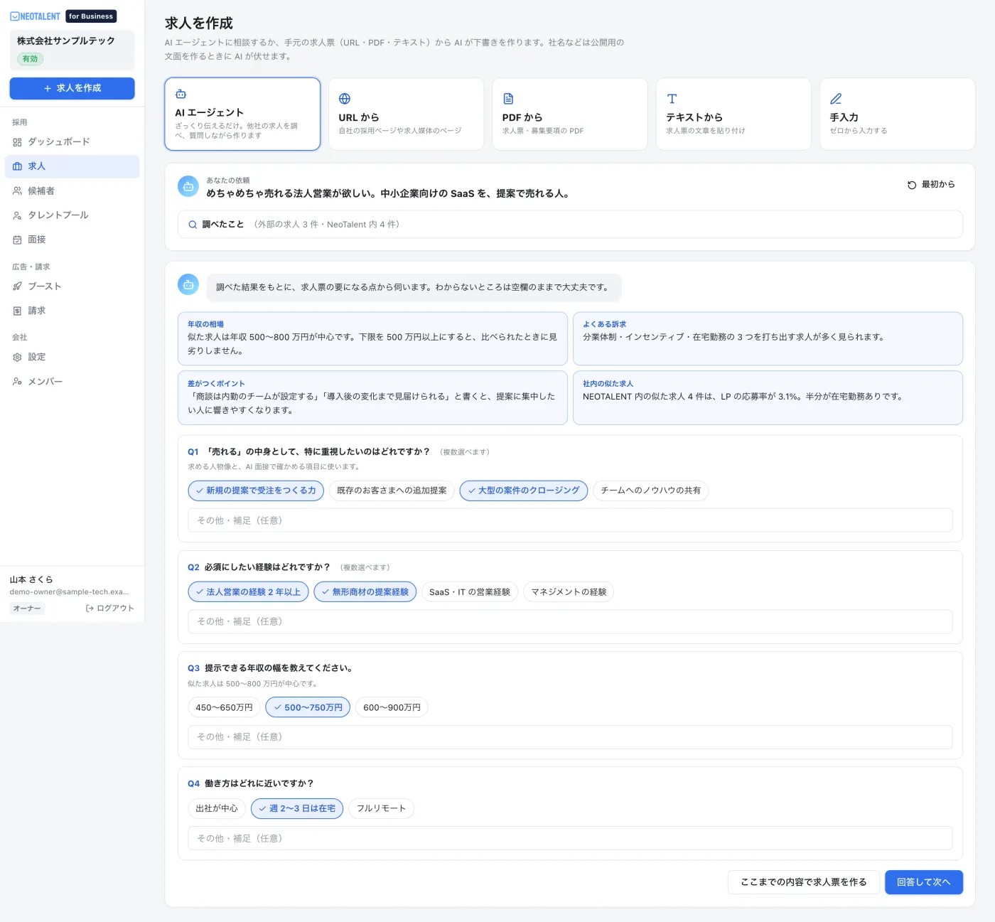This screenshot has width=995, height=922.
Task: Select 既存のお客さまへの追加提案 chip
Action: (392, 491)
